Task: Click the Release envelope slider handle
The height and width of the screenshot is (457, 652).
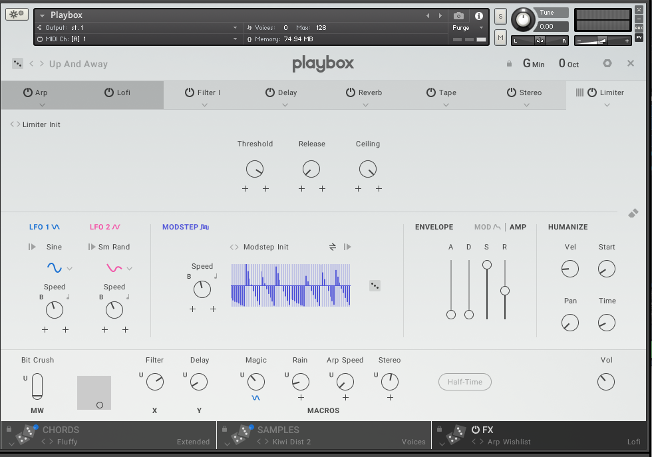Action: 505,291
